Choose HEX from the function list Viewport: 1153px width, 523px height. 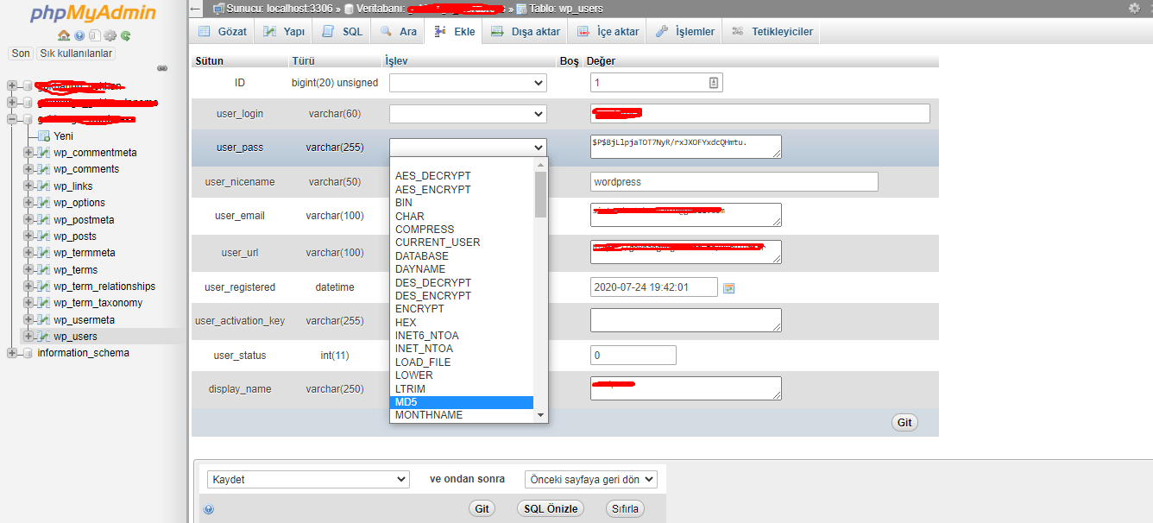point(462,323)
